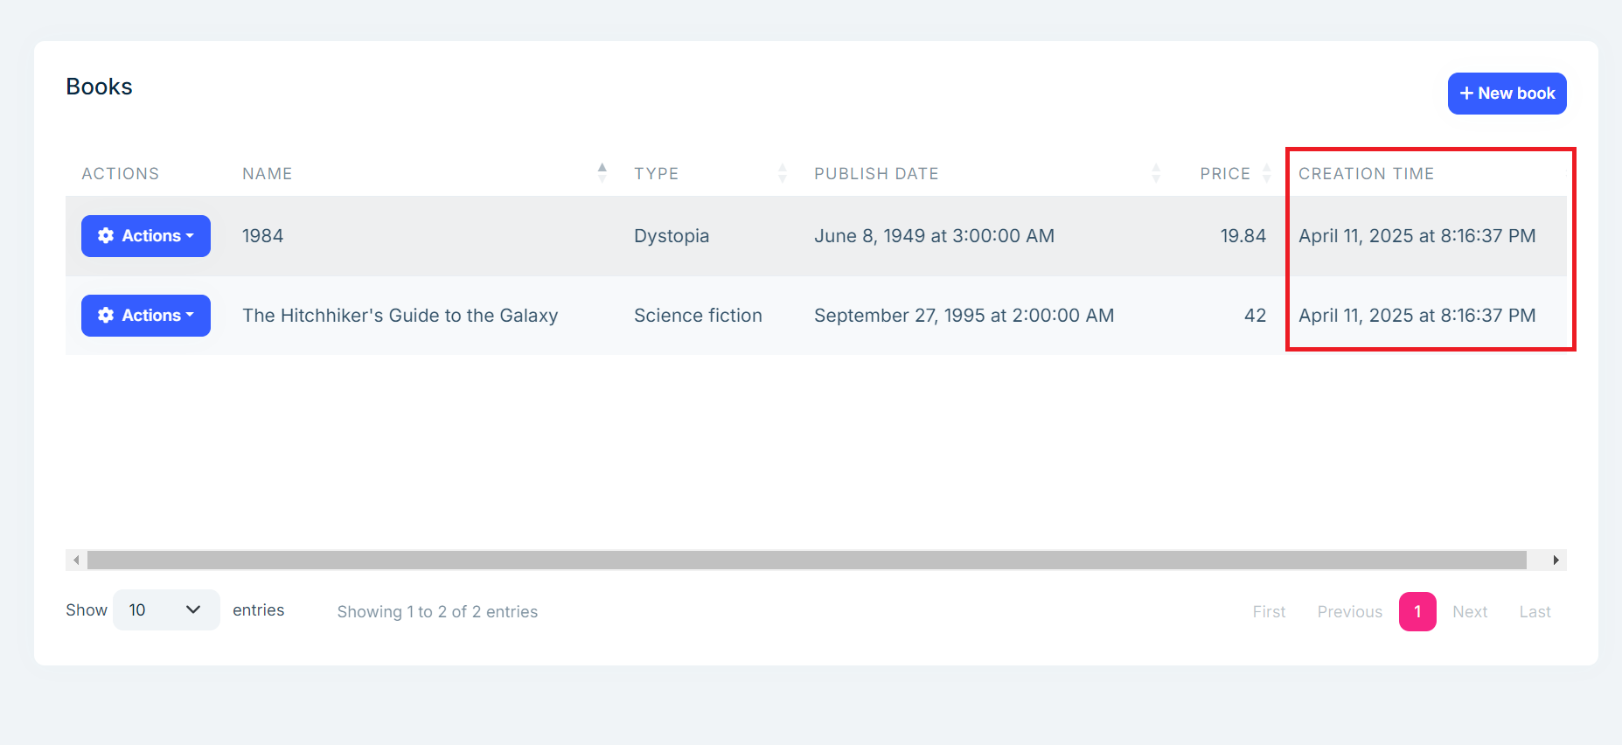The height and width of the screenshot is (745, 1622).
Task: Click the New book button
Action: 1507,94
